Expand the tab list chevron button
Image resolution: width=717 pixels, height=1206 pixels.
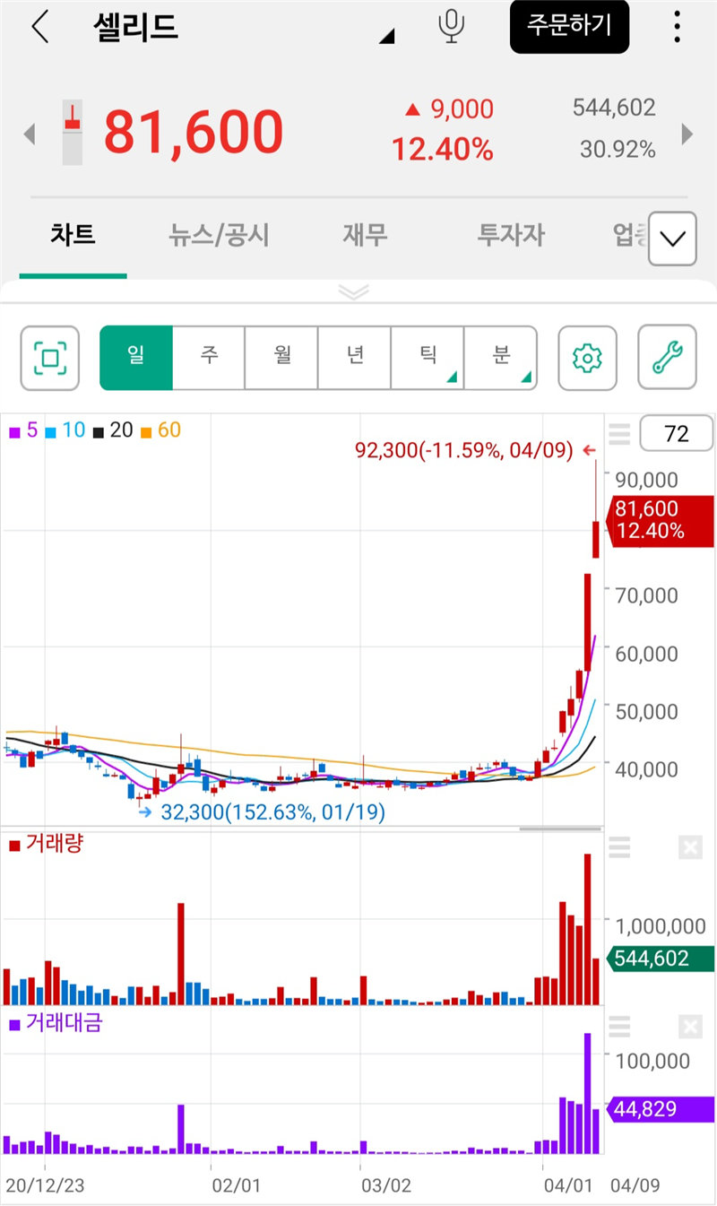(x=672, y=239)
